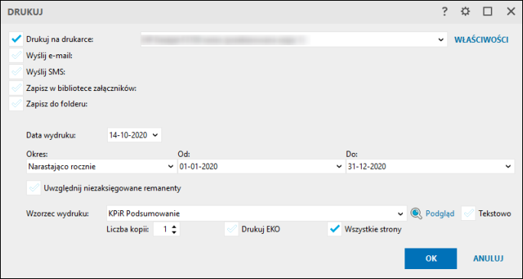Increase Liczba kopii with up arrow
The image size is (523, 279).
(x=174, y=227)
